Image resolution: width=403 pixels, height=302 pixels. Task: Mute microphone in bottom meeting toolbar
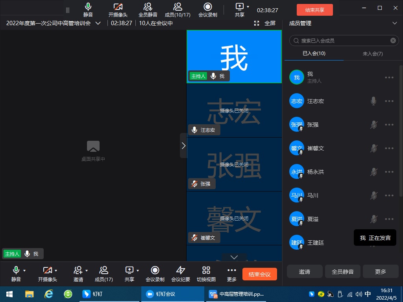tap(16, 274)
